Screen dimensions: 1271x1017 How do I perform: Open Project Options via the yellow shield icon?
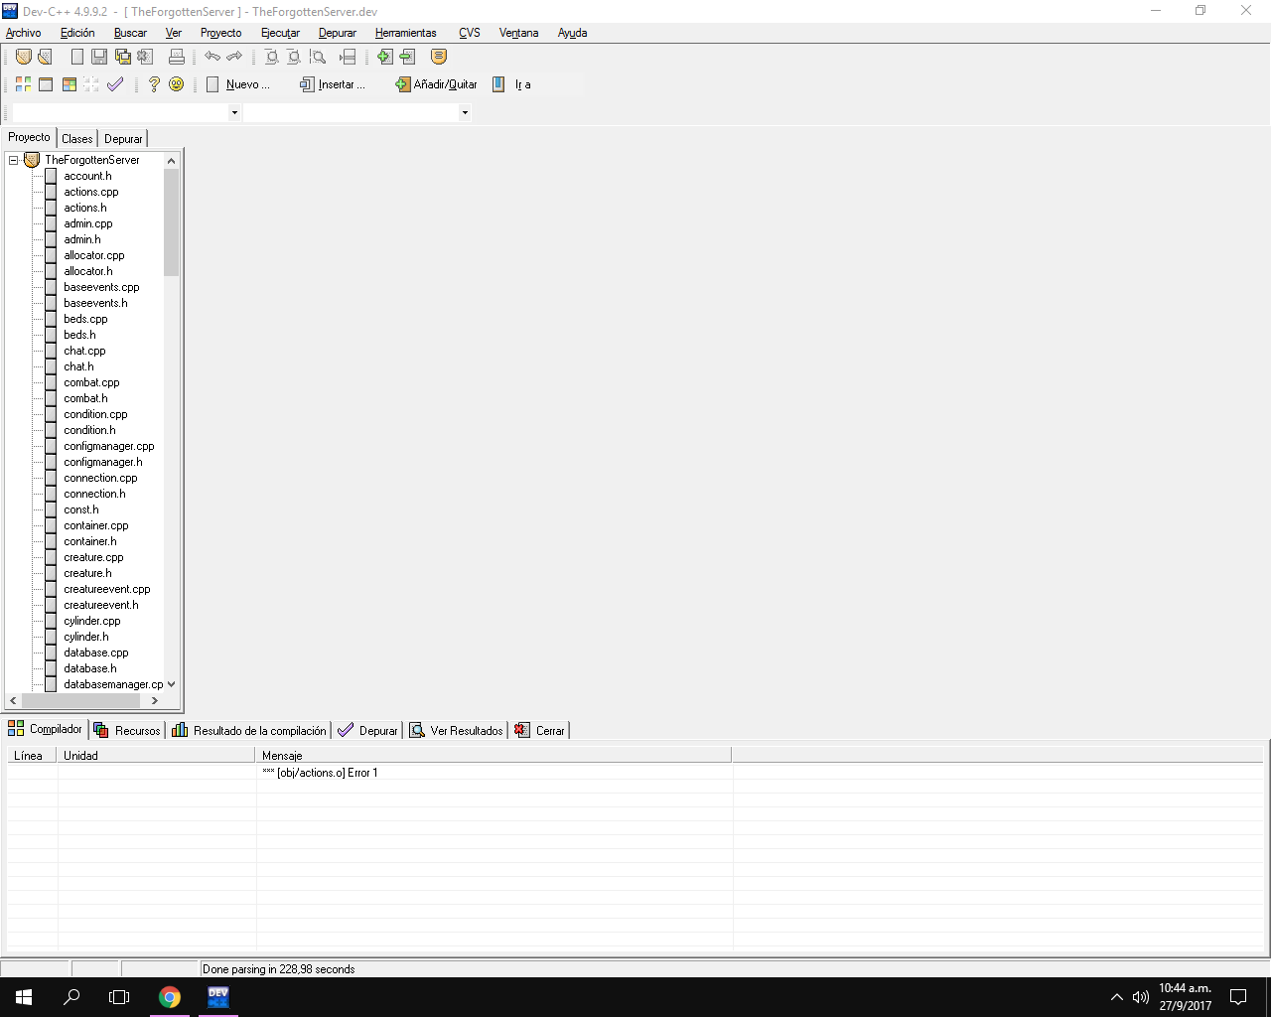click(x=439, y=57)
